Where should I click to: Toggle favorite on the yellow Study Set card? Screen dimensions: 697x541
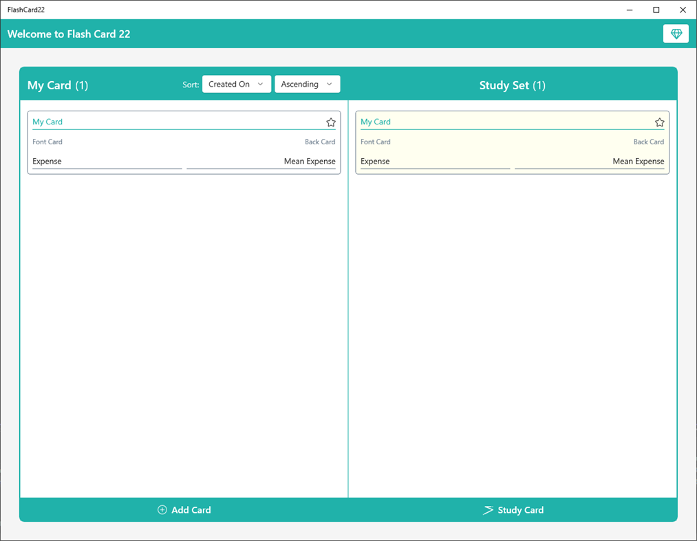coord(660,122)
